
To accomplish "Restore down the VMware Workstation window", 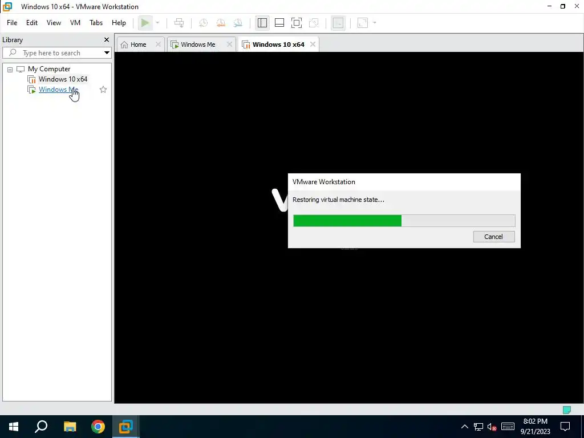I will coord(563,6).
